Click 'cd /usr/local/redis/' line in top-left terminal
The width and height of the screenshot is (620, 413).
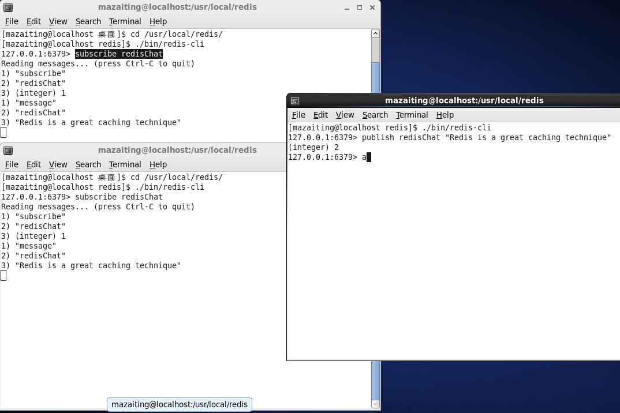pos(112,34)
